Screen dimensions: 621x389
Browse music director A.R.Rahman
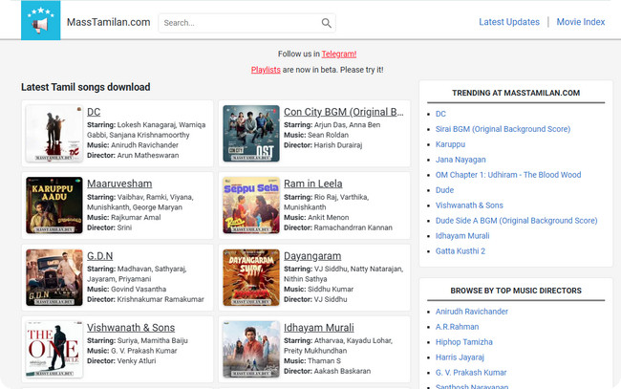458,327
